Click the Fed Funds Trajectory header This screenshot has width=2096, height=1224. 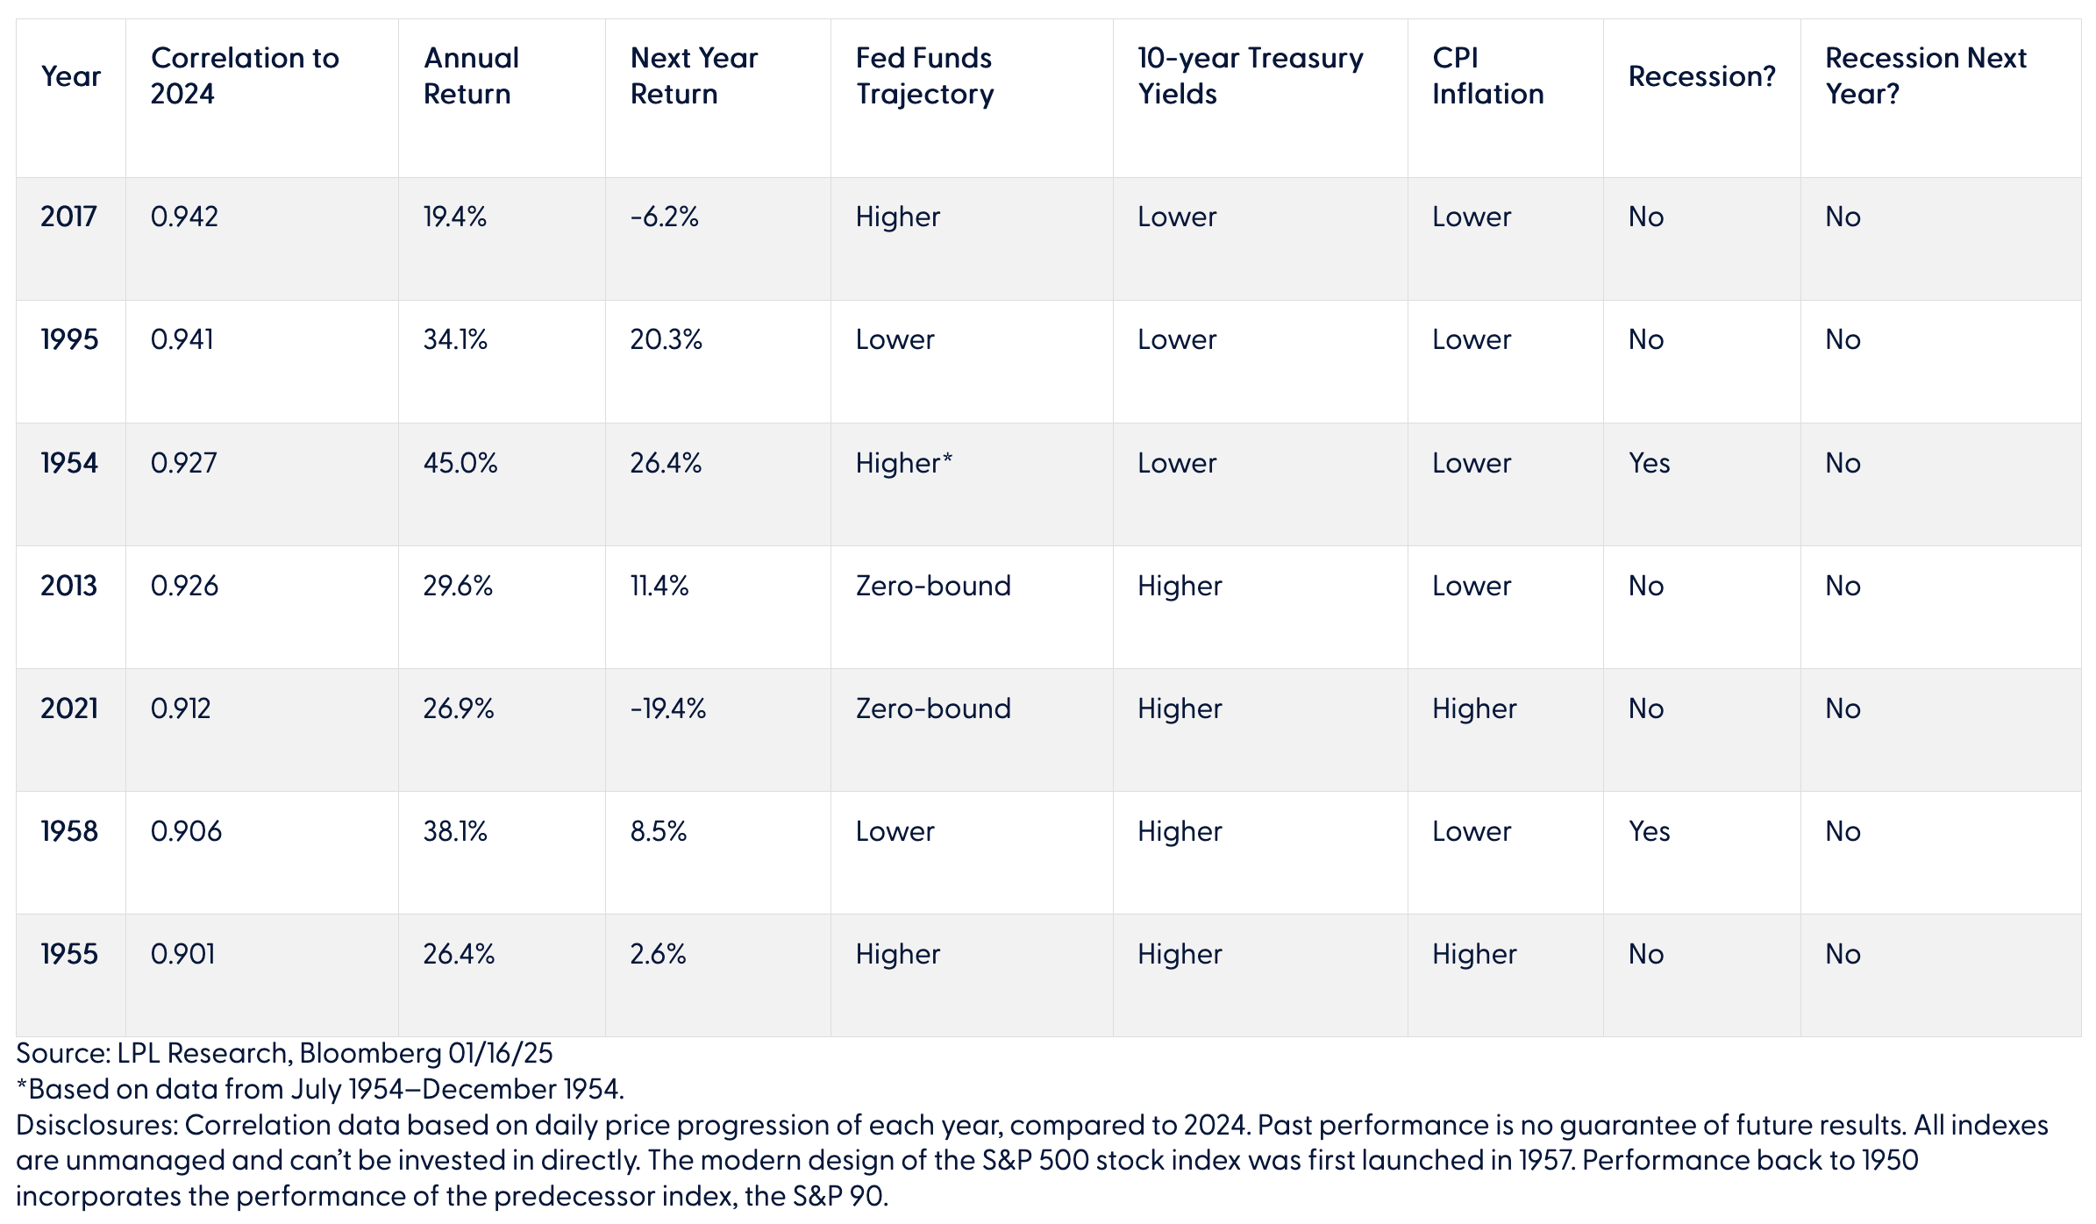[924, 76]
